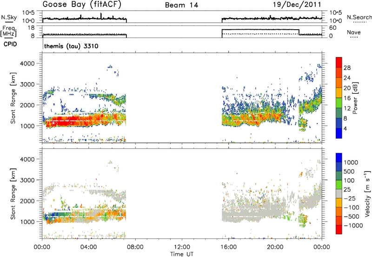Viewport: 372px width, 257px height.
Task: Click the 'Power [dB]' colorbar label
Action: (355, 98)
